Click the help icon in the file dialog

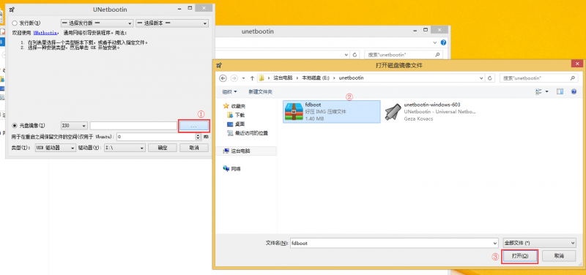574,91
